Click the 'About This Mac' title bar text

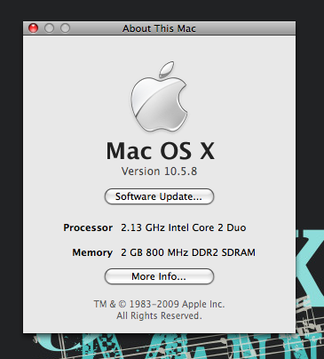click(x=159, y=28)
